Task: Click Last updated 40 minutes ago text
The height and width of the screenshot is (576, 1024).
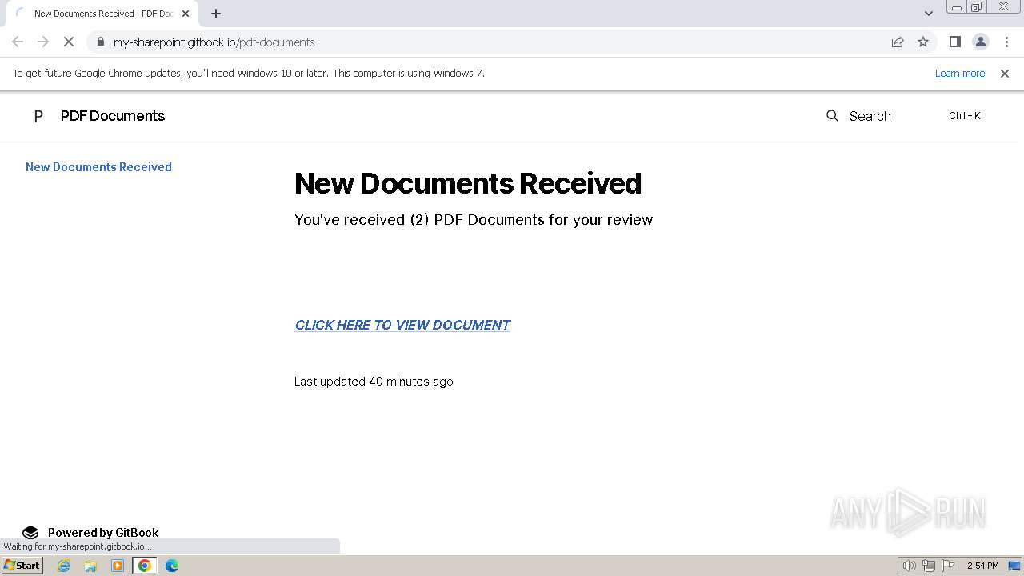Action: (x=374, y=382)
